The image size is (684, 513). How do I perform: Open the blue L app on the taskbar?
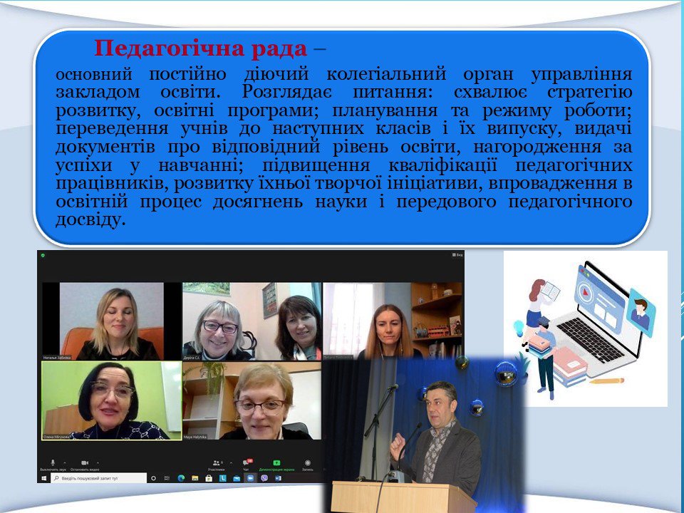click(x=223, y=478)
